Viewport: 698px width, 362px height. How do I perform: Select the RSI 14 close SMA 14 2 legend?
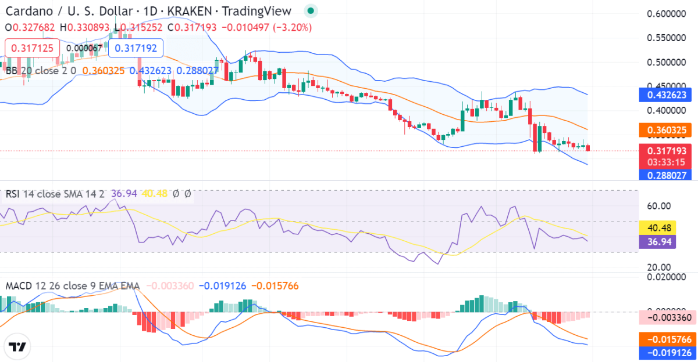55,194
